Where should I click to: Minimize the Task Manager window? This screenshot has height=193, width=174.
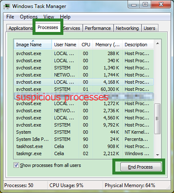pyautogui.click(x=134, y=5)
